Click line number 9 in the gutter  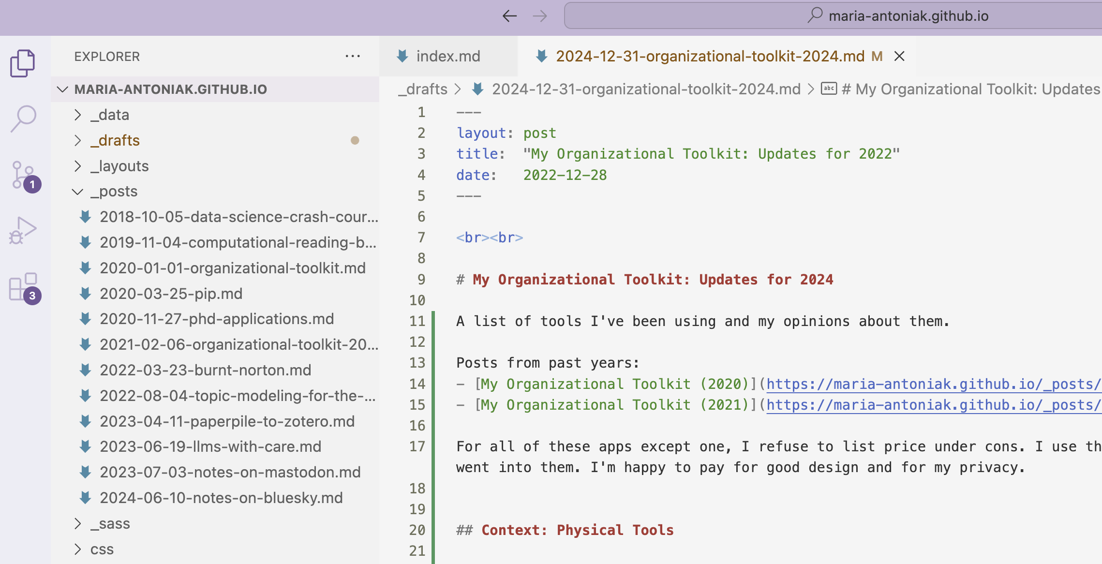point(421,280)
